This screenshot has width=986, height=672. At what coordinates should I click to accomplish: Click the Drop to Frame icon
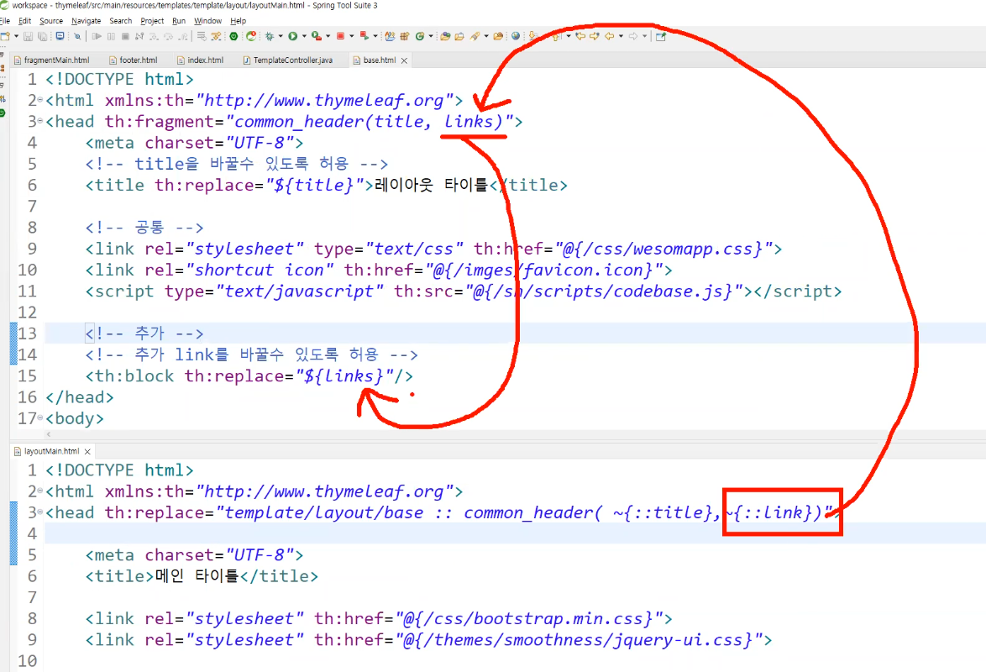point(202,36)
